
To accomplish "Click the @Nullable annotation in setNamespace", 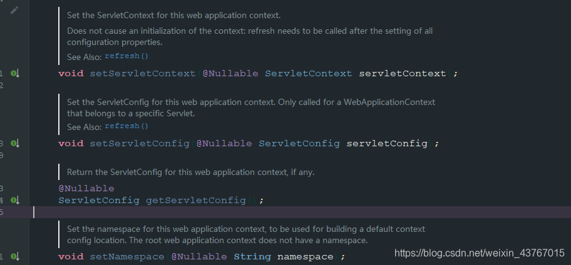I will (x=199, y=257).
